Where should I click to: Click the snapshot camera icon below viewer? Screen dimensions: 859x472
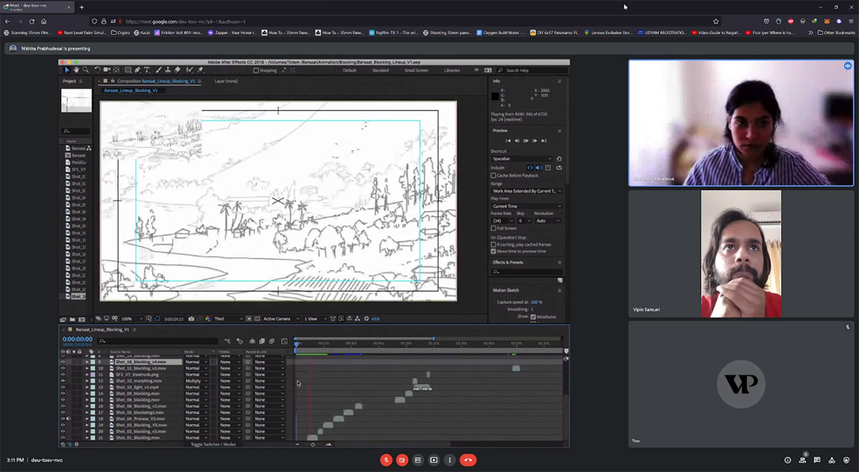click(191, 318)
